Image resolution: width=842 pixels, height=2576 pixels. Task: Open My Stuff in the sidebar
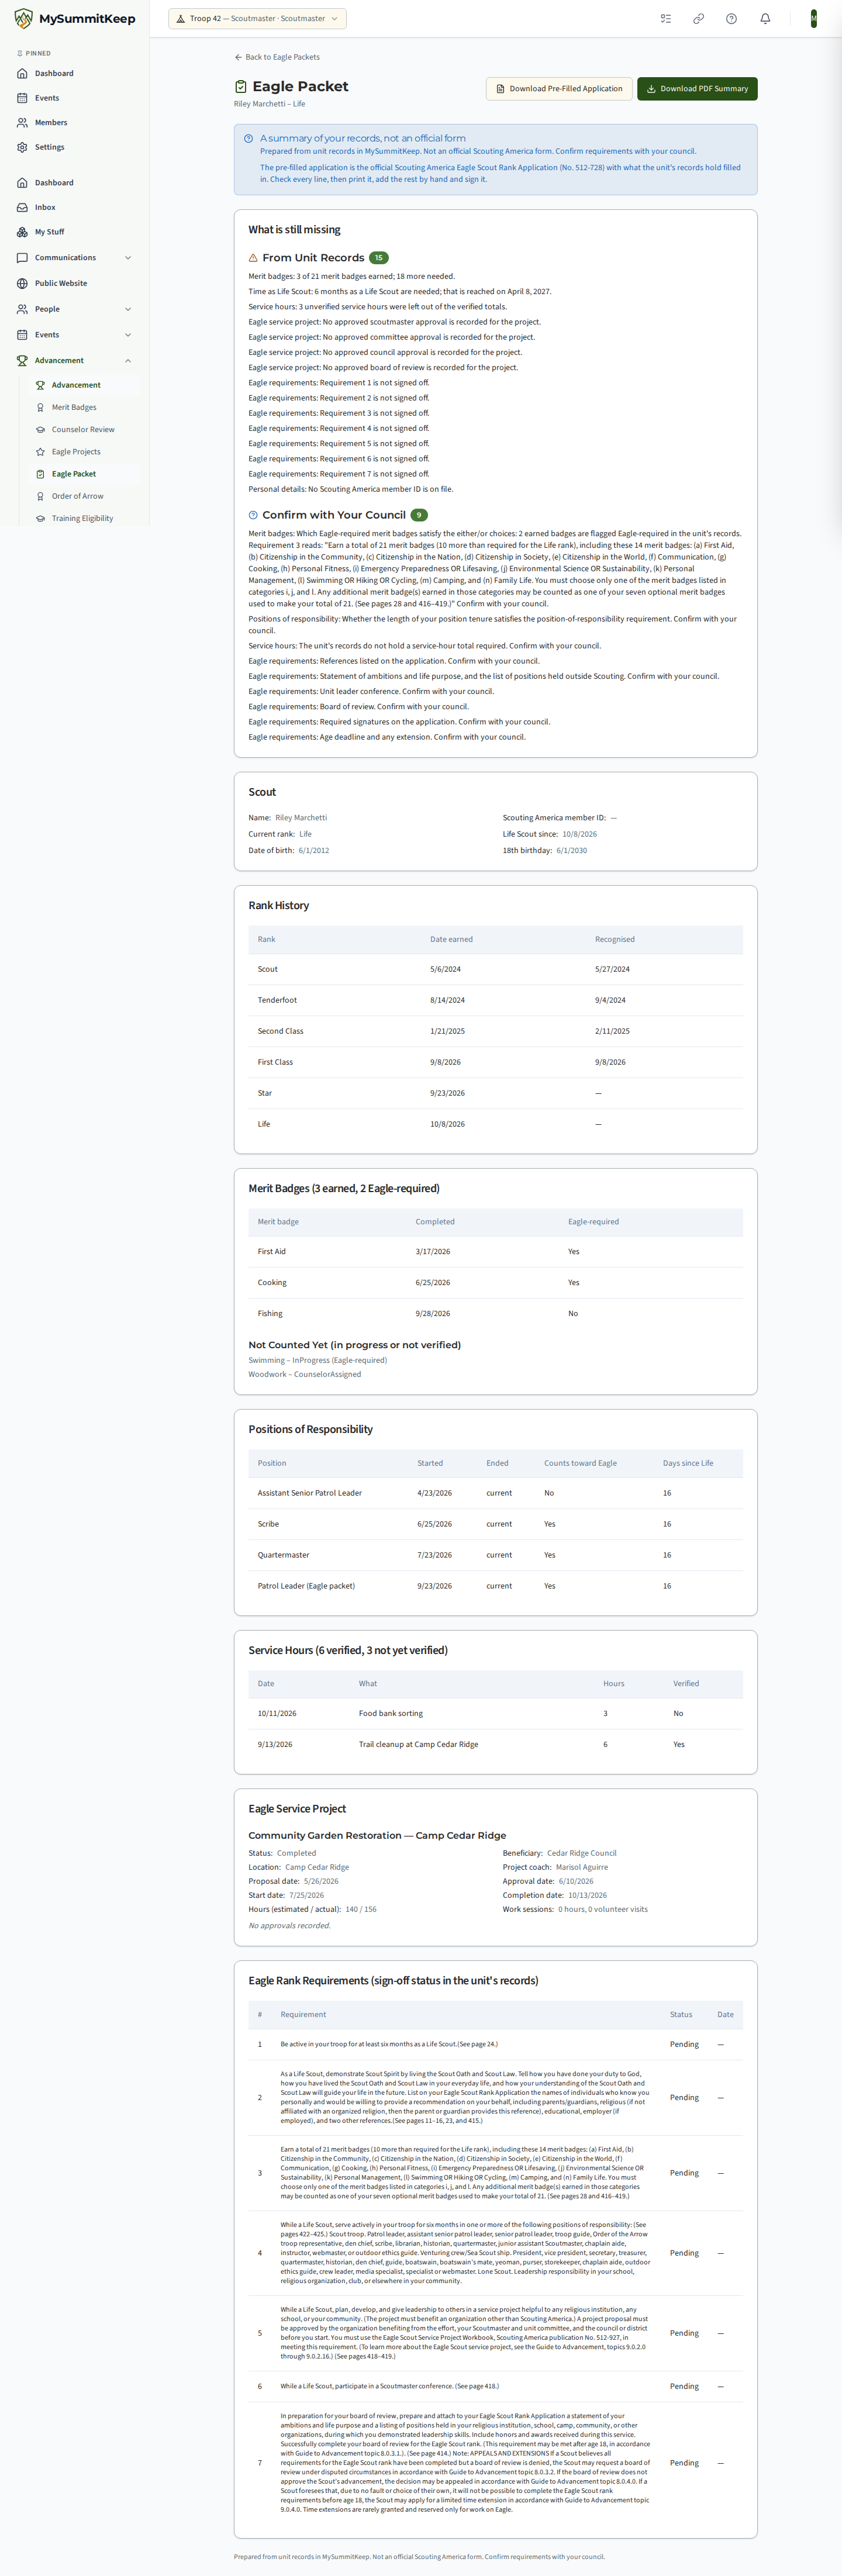[74, 232]
